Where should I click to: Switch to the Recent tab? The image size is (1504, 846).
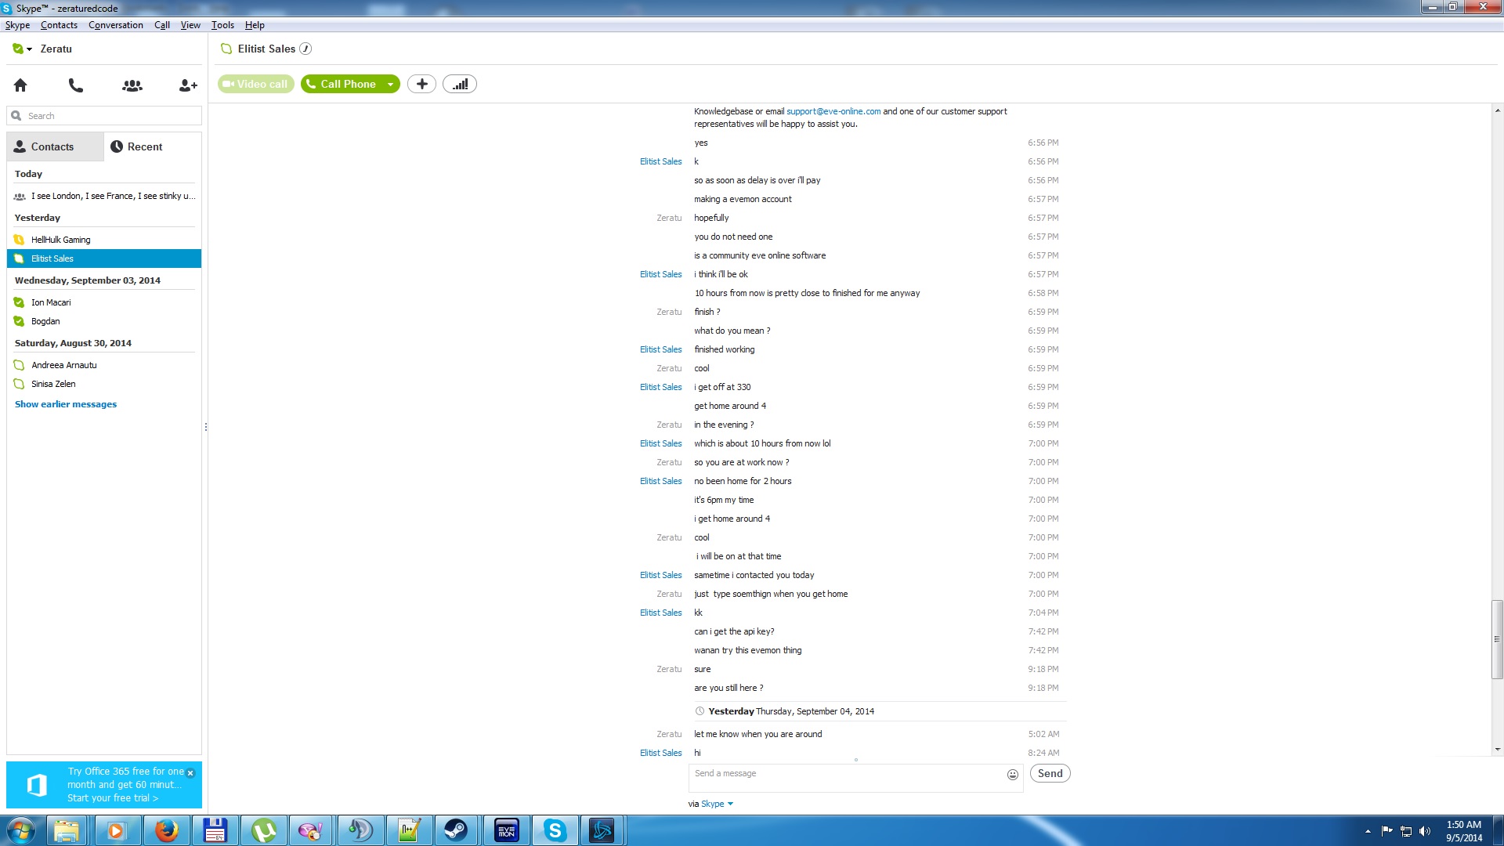coord(153,146)
